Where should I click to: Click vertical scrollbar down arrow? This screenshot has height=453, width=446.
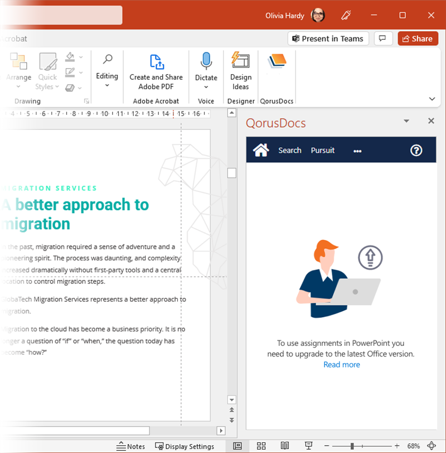coord(231,400)
